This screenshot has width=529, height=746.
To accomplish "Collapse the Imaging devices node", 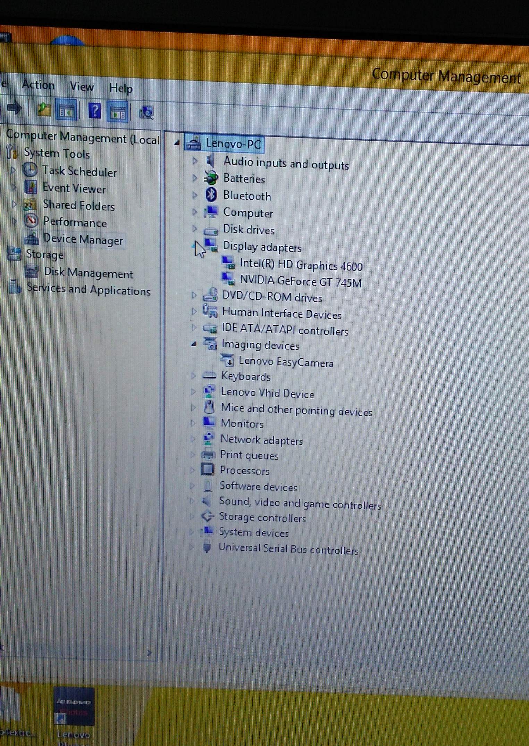I will coord(194,344).
